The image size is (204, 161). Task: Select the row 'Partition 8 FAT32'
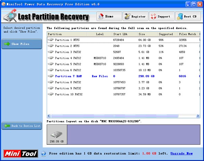click(x=124, y=82)
